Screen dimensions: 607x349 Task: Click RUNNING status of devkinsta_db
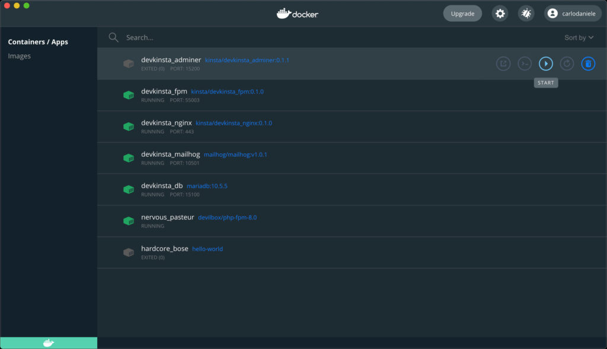tap(152, 195)
